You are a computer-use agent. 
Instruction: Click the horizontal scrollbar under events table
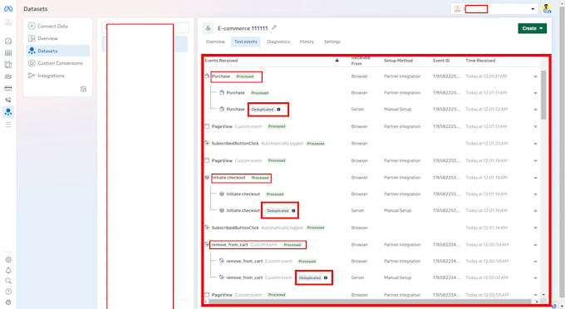click(370, 301)
